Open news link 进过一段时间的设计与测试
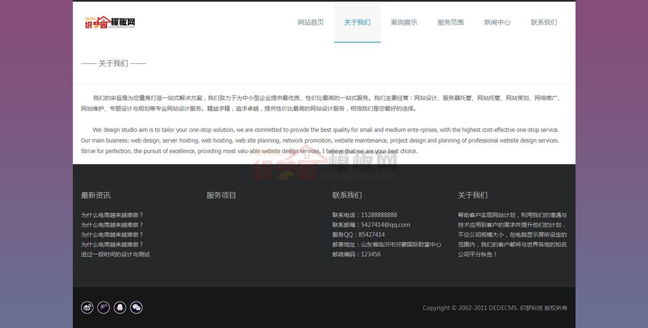Viewport: 648px width, 328px height. 115,255
